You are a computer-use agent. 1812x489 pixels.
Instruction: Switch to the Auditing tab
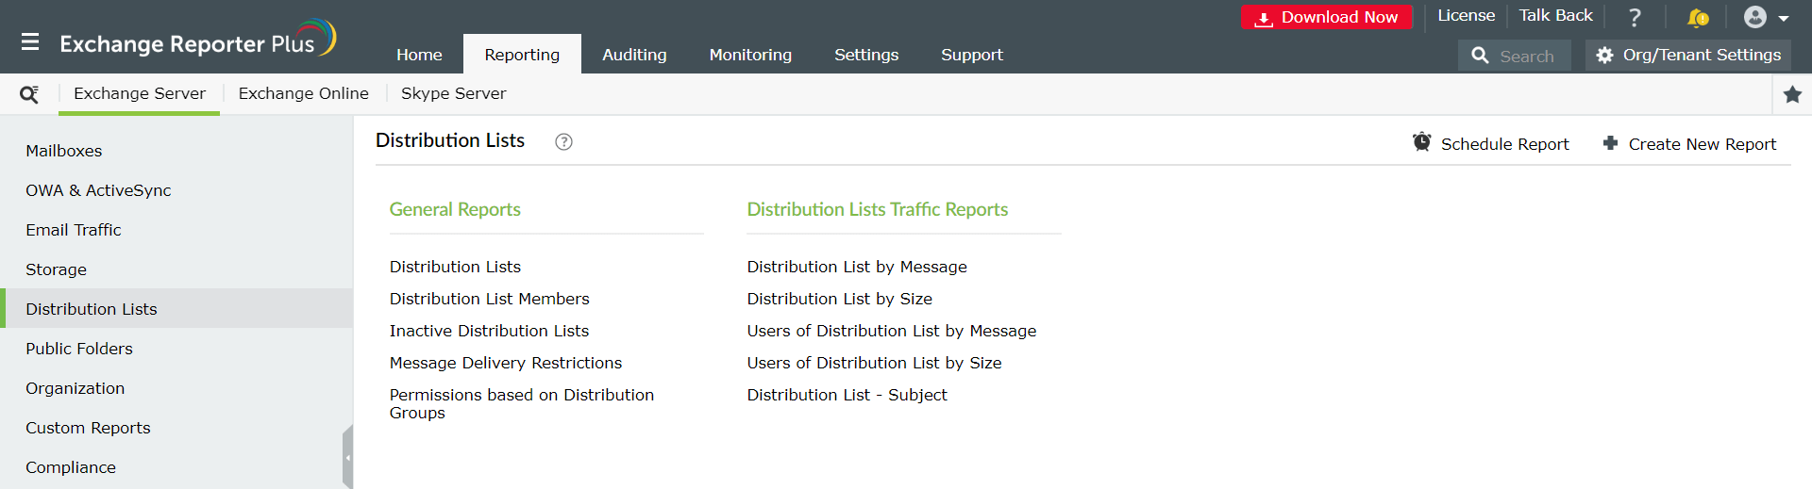(634, 55)
